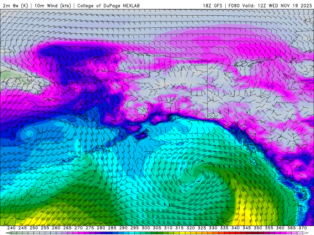
Task: Click the "2m θe (K)" title label
Action: [x=15, y=5]
